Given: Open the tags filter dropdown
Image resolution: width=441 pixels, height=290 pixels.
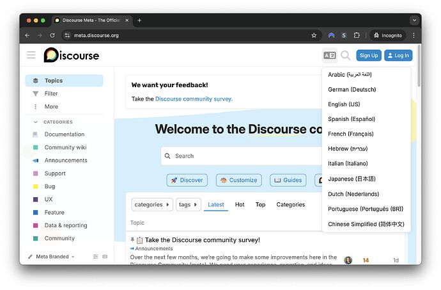Looking at the screenshot, I should tap(188, 205).
